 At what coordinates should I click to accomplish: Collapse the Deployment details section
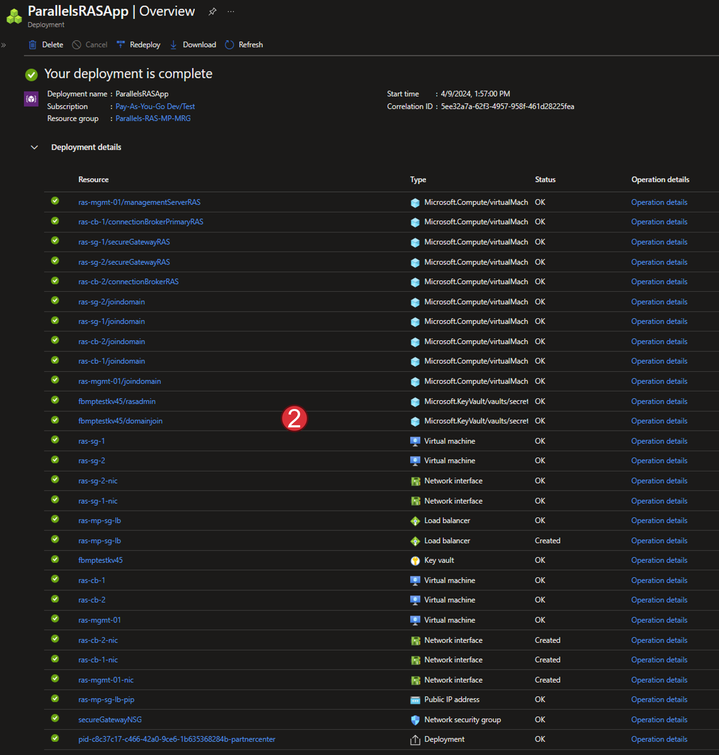tap(34, 148)
